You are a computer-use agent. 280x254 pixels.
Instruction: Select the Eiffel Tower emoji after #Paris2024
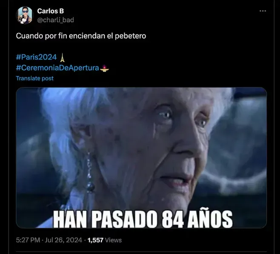point(62,57)
